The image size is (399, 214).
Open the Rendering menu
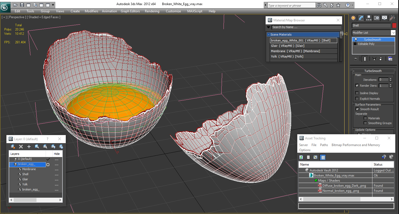[x=152, y=11]
